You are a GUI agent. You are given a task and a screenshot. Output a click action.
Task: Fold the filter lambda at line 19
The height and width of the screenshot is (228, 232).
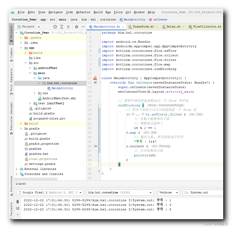coord(101,115)
